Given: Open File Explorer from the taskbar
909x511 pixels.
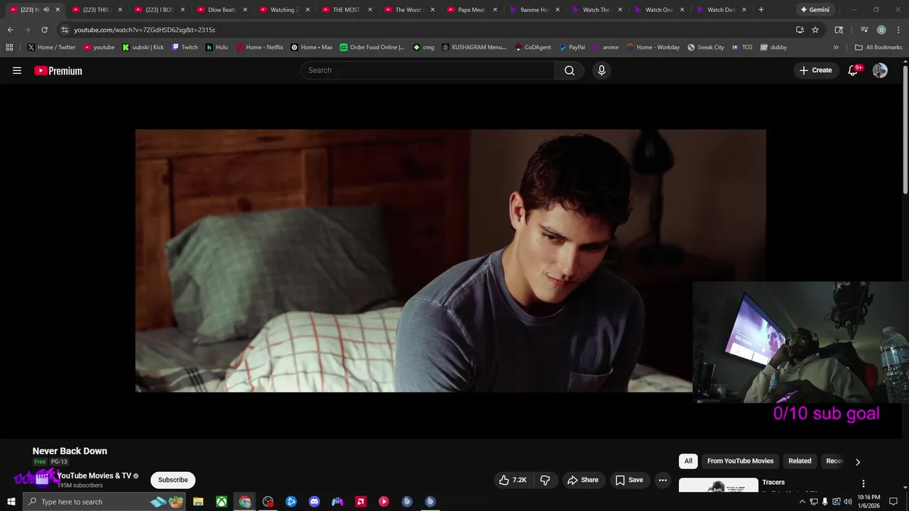Looking at the screenshot, I should (x=199, y=502).
